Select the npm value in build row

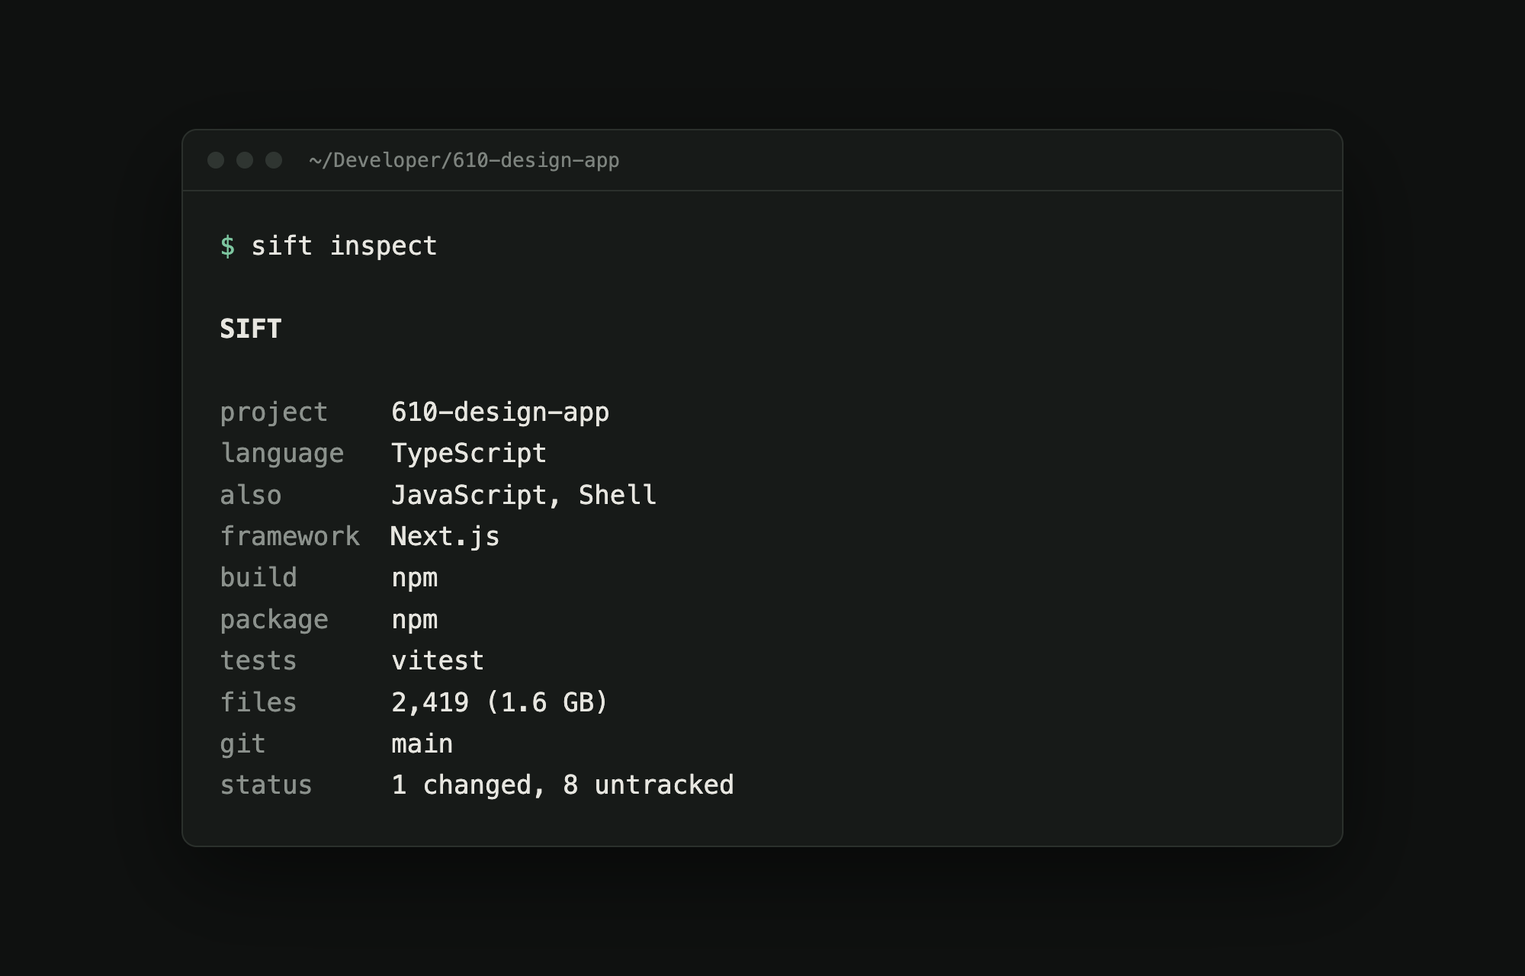tap(415, 579)
